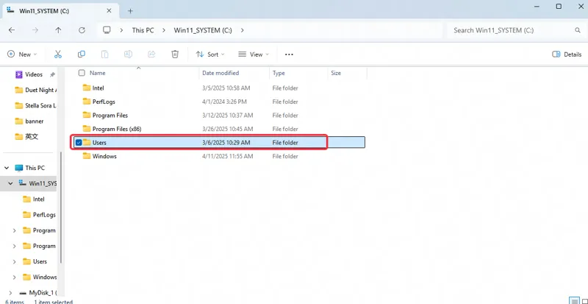Click the Intel folder icon in file list
Image resolution: width=588 pixels, height=304 pixels.
87,88
